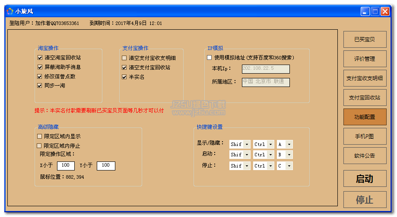
Task: Enable 使用模拟地址 checkbox
Action: 209,58
